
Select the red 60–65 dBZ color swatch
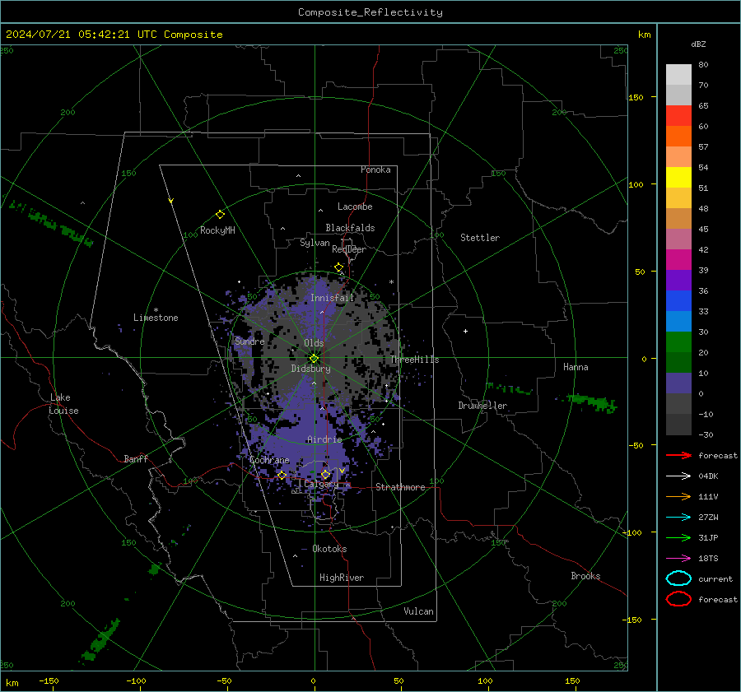[678, 115]
